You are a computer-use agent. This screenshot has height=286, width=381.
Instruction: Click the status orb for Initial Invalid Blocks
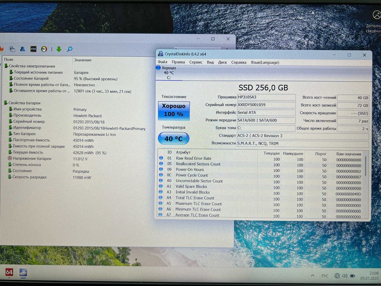pyautogui.click(x=160, y=192)
